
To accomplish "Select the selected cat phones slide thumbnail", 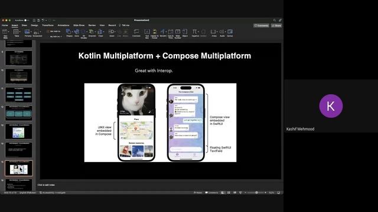I will tap(19, 168).
